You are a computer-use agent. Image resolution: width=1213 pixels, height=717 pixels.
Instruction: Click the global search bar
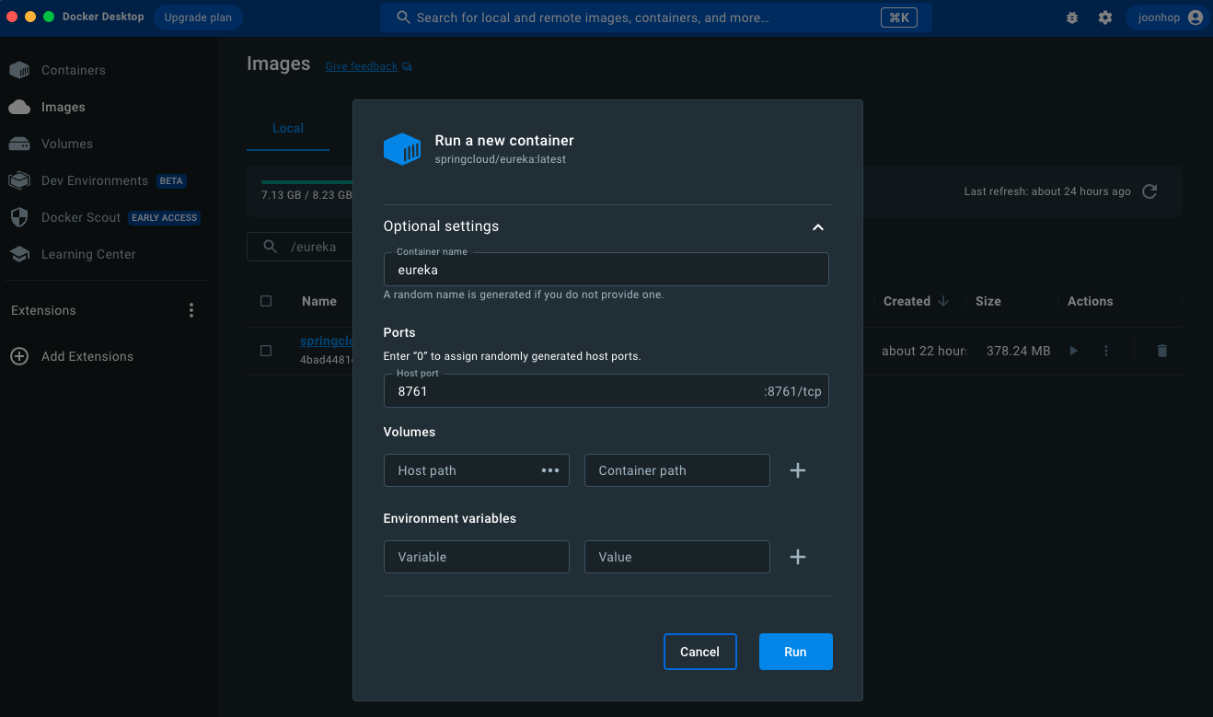click(x=656, y=17)
